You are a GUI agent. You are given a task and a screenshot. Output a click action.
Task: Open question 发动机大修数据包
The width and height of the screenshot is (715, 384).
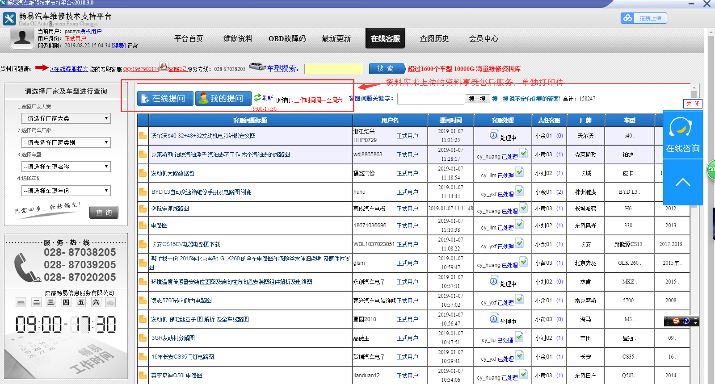tap(172, 173)
